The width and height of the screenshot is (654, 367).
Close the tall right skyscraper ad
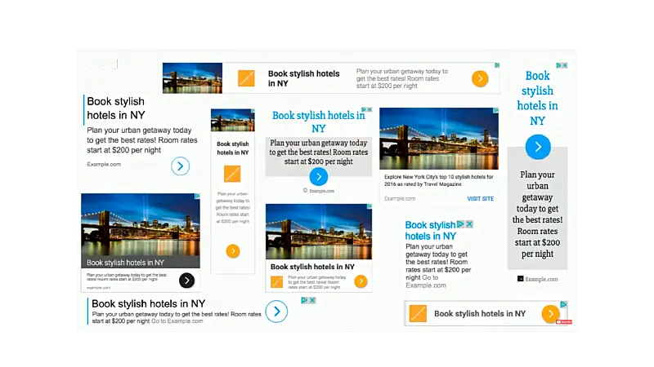(565, 65)
